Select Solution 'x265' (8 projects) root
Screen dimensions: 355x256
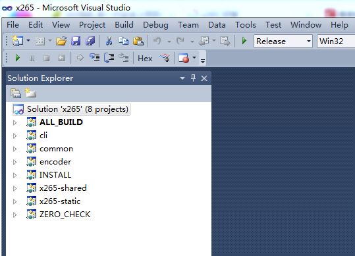pos(71,109)
